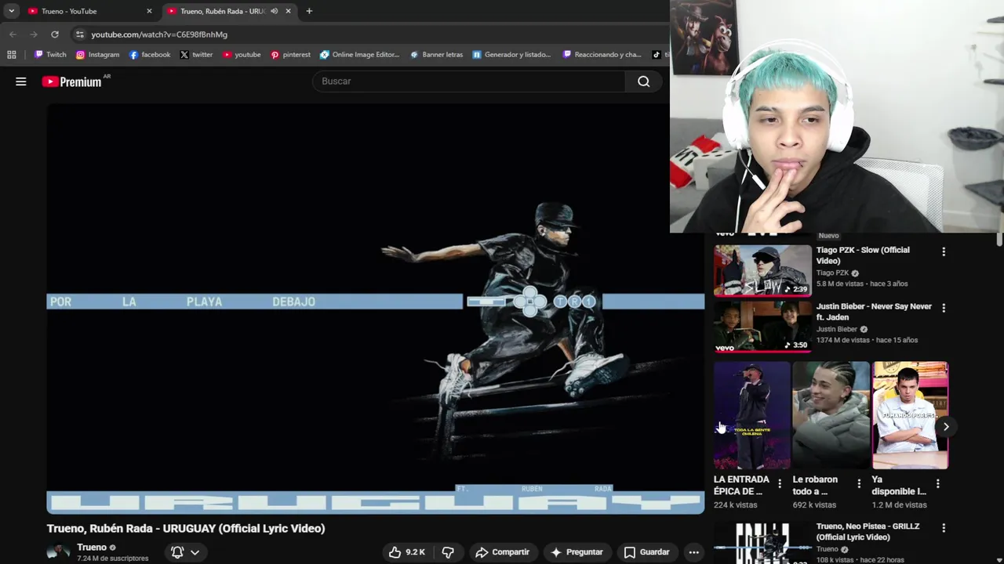The image size is (1004, 564).
Task: Open the Ya disponible short thumbnail
Action: click(910, 415)
